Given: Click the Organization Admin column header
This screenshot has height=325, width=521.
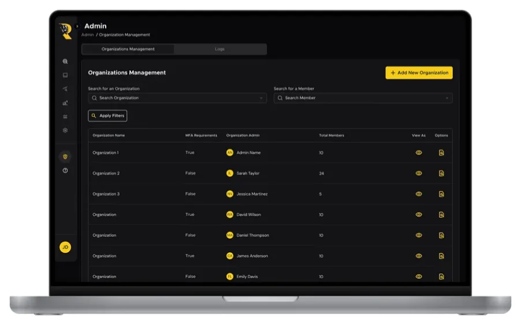Looking at the screenshot, I should click(243, 136).
